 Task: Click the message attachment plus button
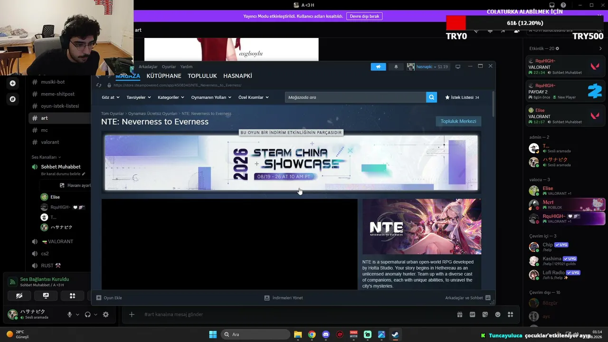click(x=132, y=314)
